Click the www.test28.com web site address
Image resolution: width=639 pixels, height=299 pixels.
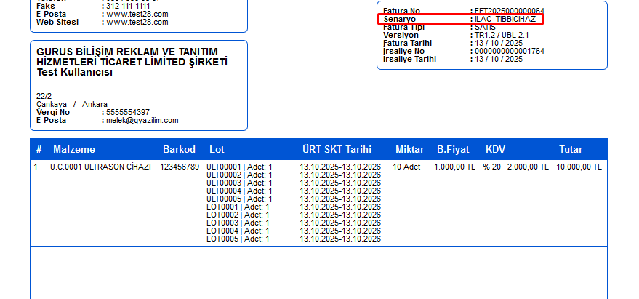(137, 23)
